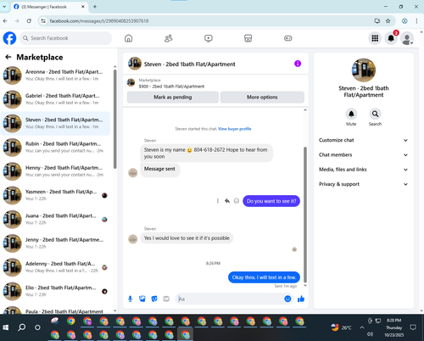React to 'Do you want to see it?' message

click(237, 201)
